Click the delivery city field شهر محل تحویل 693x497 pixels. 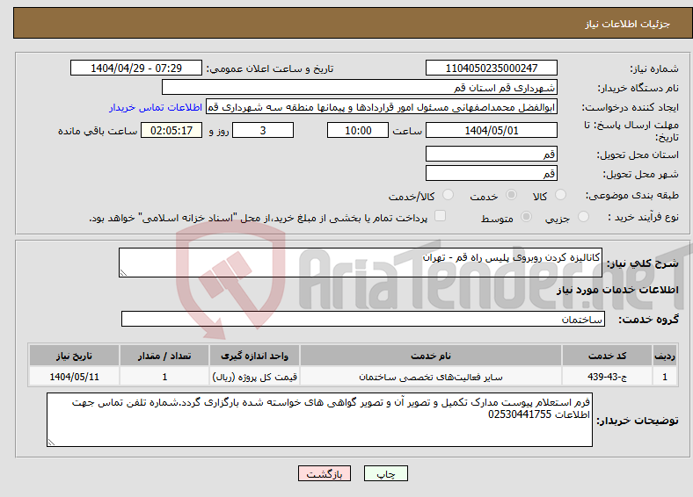pyautogui.click(x=492, y=174)
